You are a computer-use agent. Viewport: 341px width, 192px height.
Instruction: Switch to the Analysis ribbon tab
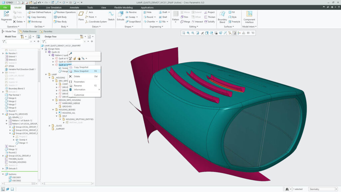click(34, 7)
